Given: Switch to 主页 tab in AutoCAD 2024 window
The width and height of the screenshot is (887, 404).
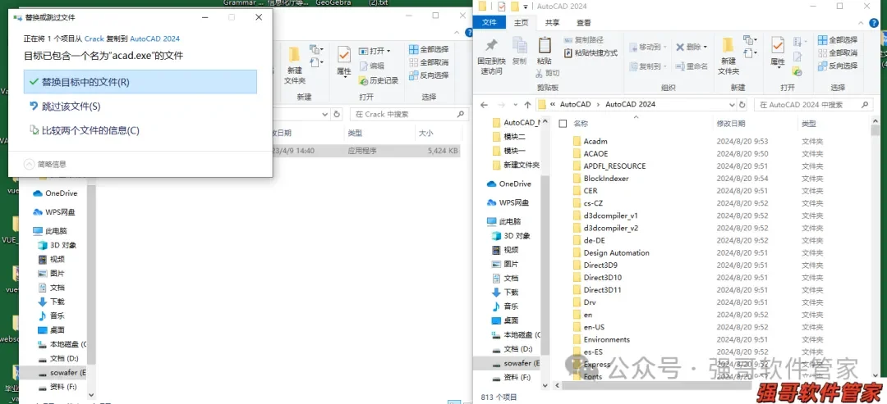Looking at the screenshot, I should click(x=521, y=23).
